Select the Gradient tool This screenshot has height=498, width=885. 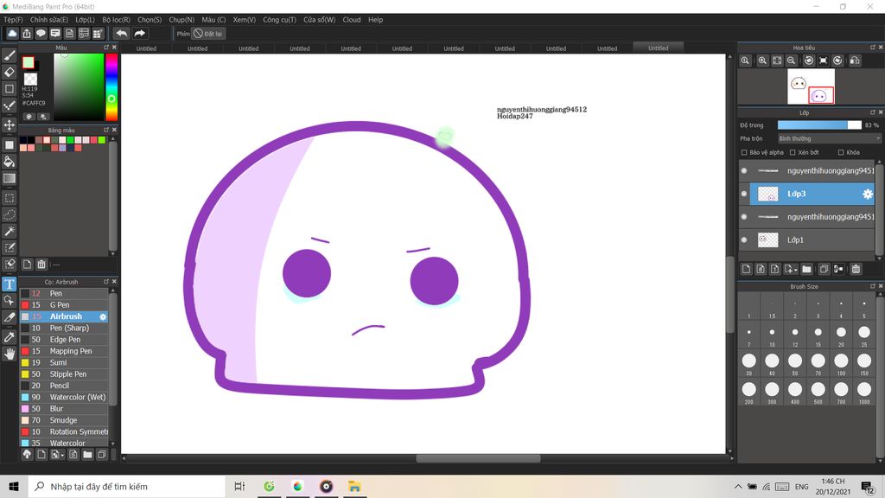click(x=9, y=178)
